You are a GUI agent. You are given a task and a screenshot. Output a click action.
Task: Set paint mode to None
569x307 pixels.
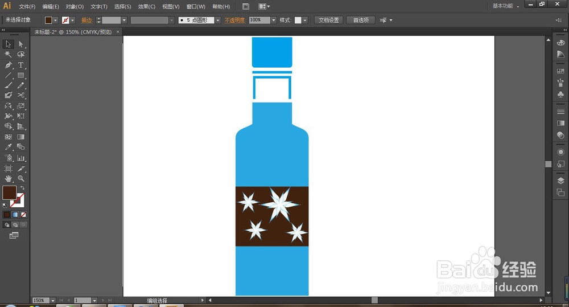pos(23,215)
